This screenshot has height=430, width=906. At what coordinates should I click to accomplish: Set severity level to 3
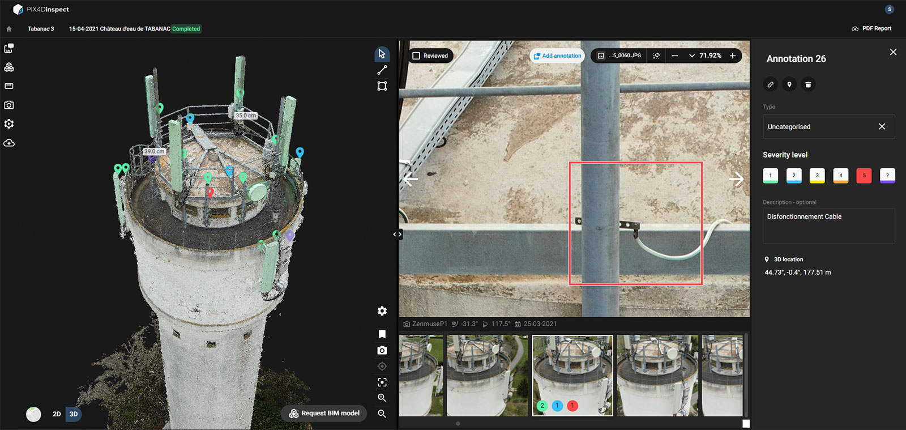817,176
